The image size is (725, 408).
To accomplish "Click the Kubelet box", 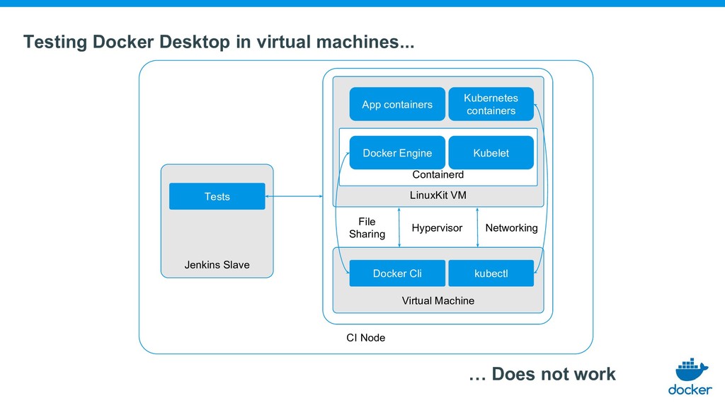I will [491, 153].
